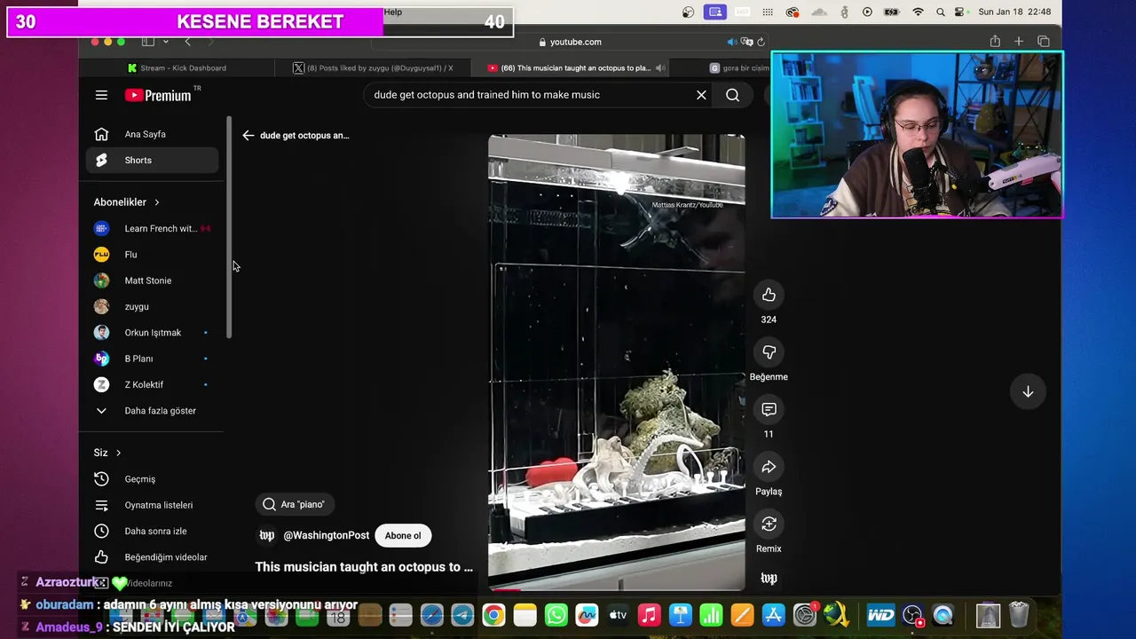This screenshot has height=639, width=1136.
Task: Open Beğendiğim videolar liked videos
Action: (152, 557)
